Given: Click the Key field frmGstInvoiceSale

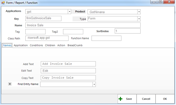Looking at the screenshot, I should (43, 19).
